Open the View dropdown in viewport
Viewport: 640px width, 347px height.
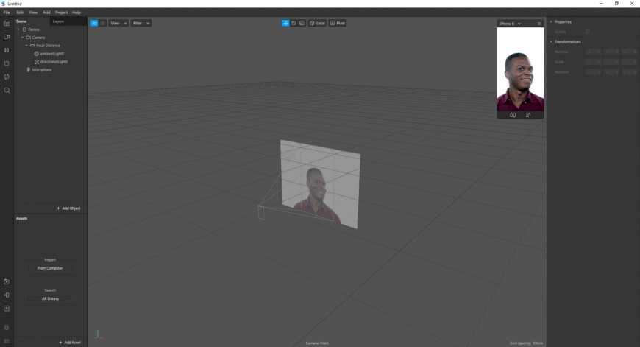coord(118,24)
